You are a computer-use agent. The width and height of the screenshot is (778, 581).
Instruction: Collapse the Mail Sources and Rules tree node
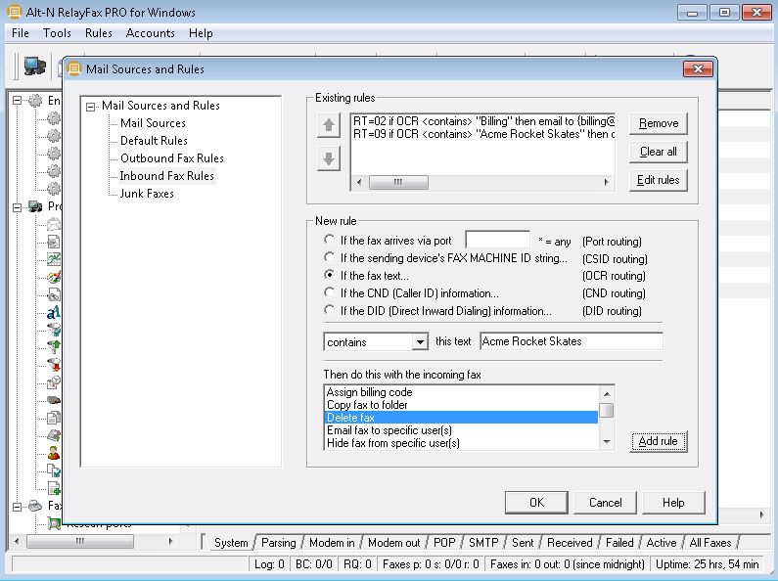(91, 107)
